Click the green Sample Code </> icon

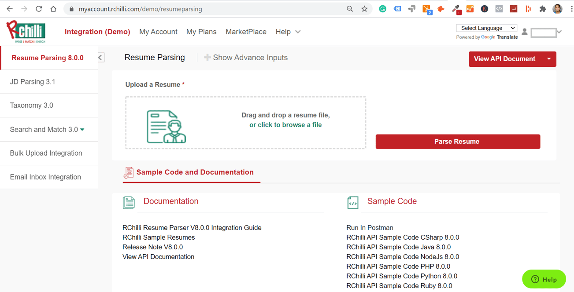click(352, 202)
